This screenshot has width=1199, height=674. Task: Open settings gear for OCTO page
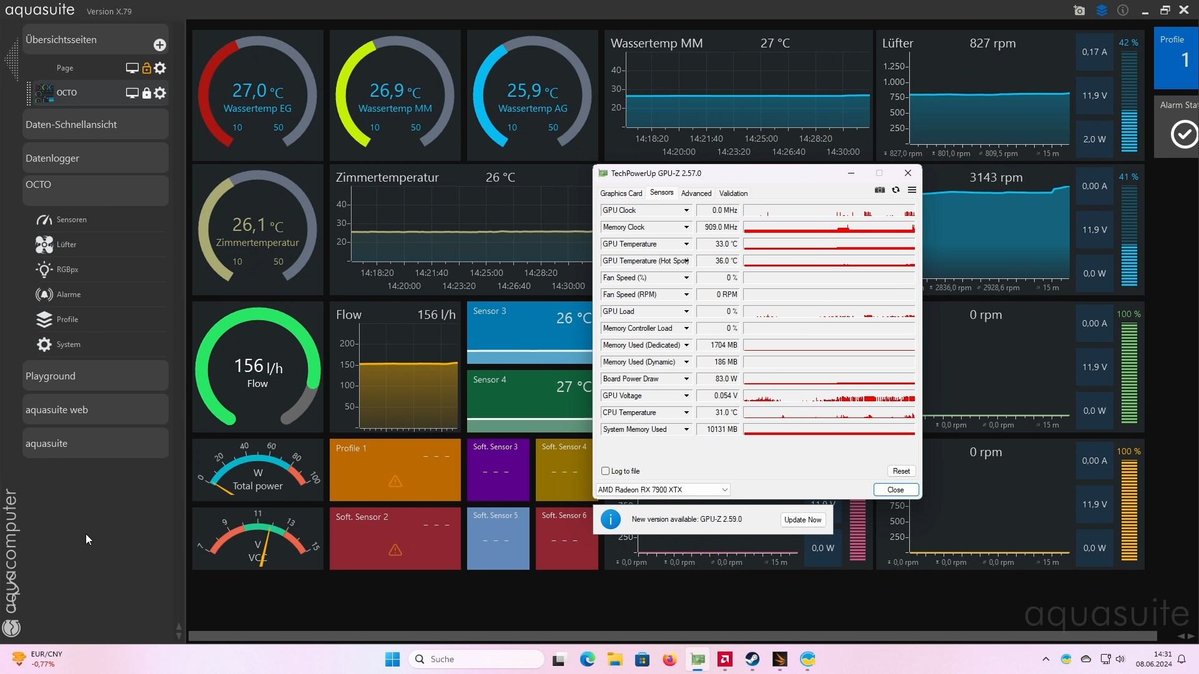[160, 93]
